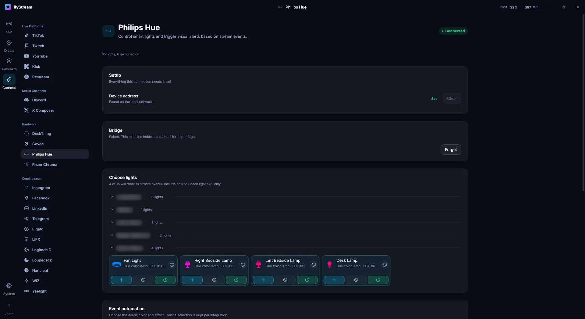Image resolution: width=585 pixels, height=319 pixels.
Task: Open the Telegram coming soon entry
Action: (55, 219)
